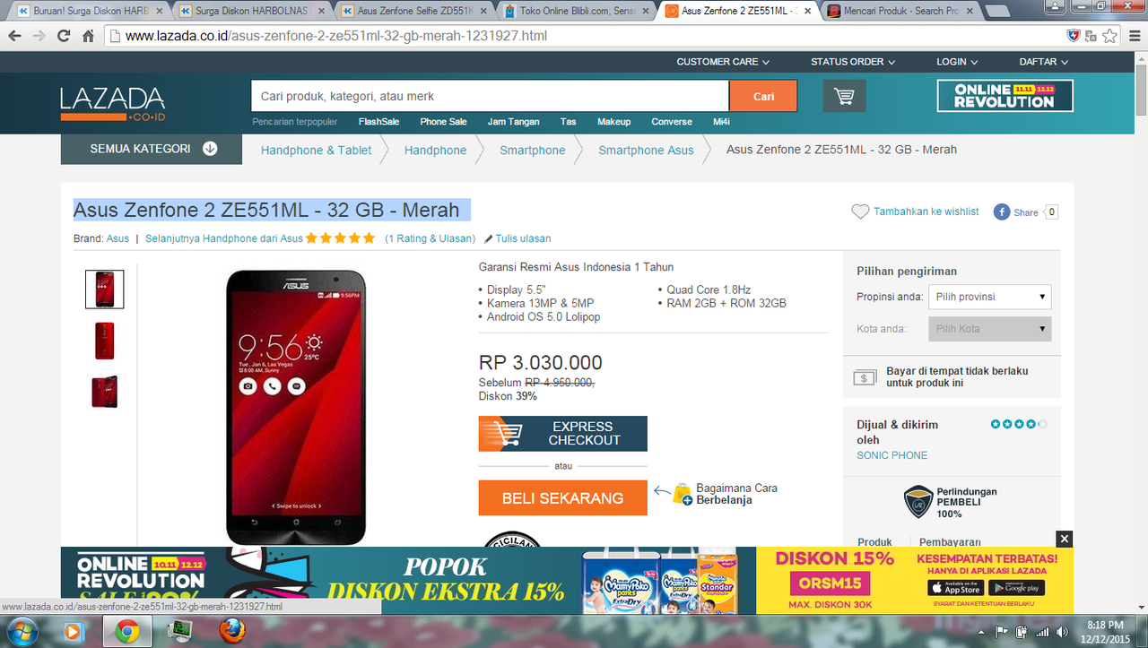The width and height of the screenshot is (1148, 648).
Task: Click the Tulis ulasan link
Action: (523, 238)
